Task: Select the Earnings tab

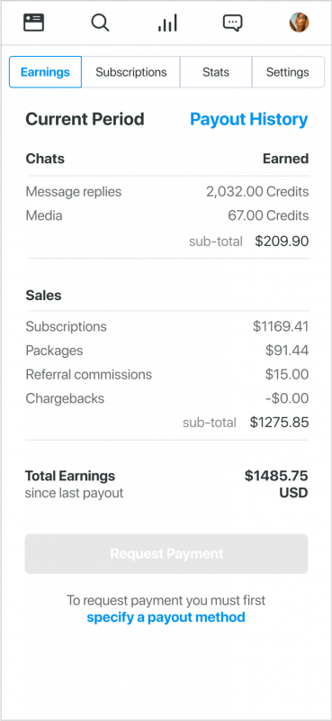Action: coord(46,72)
